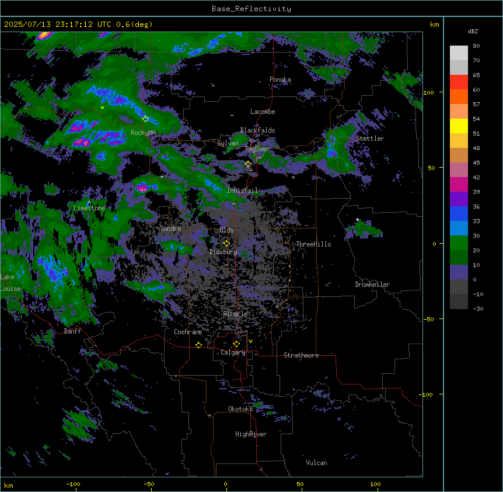Click the Banff label

click(x=72, y=331)
